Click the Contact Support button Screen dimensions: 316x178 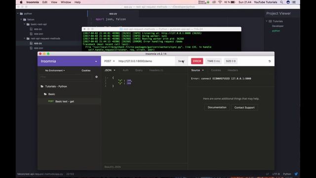coord(244,107)
